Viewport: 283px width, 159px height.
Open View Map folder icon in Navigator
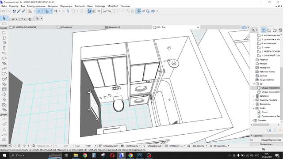coord(269,30)
